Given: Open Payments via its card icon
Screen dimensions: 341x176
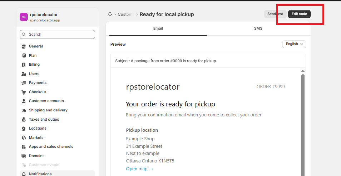Looking at the screenshot, I should point(24,83).
